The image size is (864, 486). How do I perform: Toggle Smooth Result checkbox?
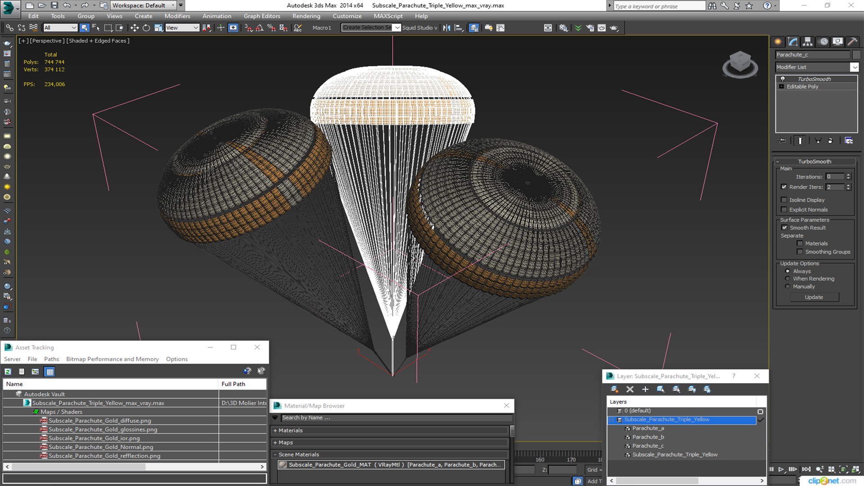click(x=784, y=228)
